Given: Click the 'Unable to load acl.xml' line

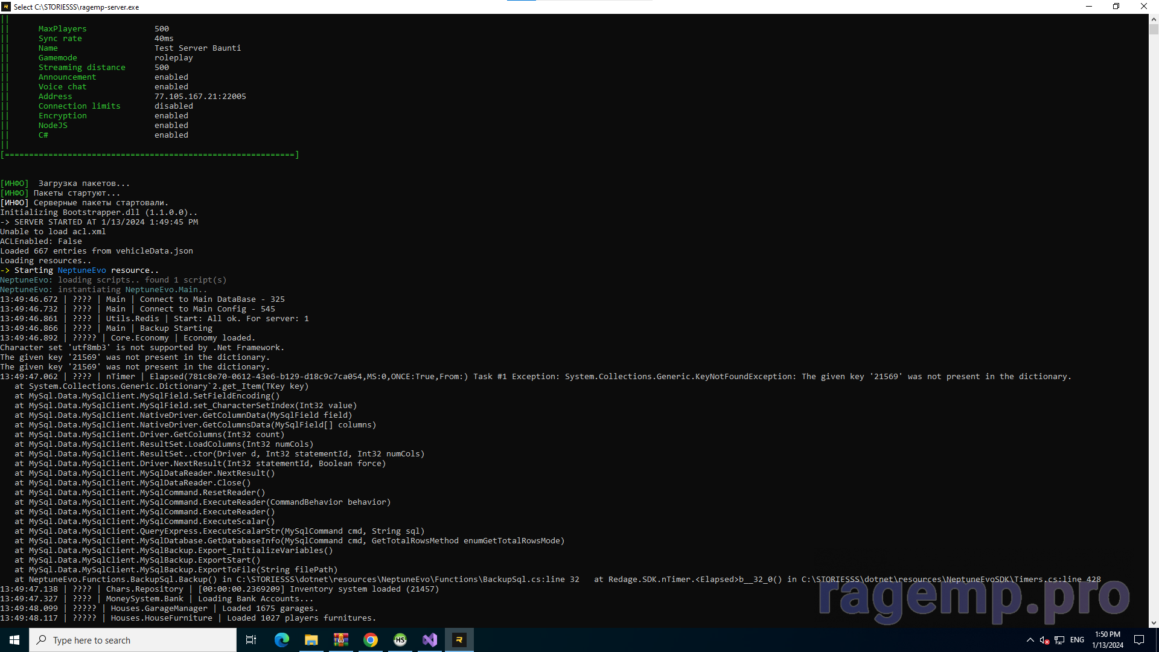Looking at the screenshot, I should pos(53,231).
